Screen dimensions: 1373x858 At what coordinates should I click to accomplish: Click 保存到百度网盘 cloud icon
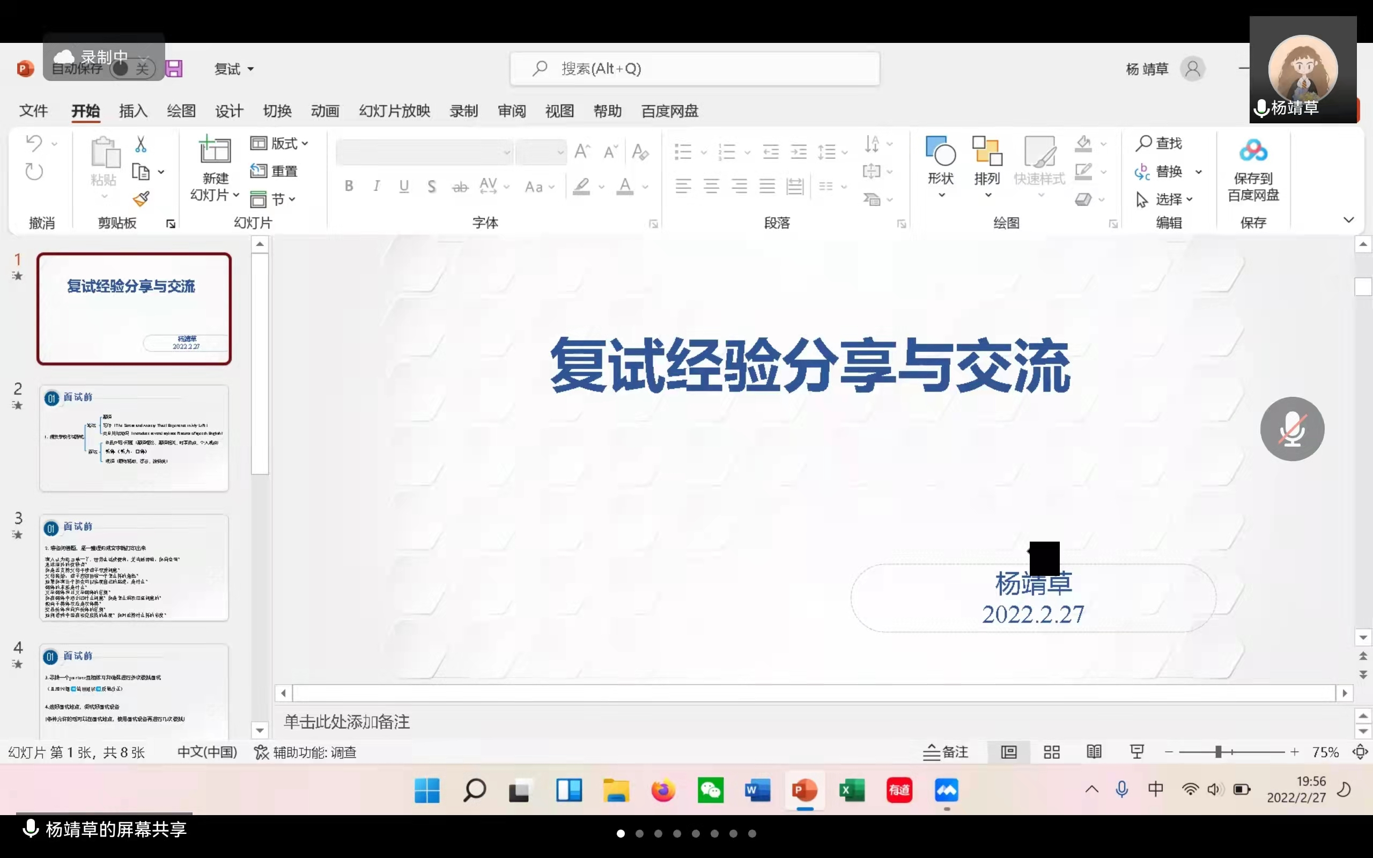point(1253,150)
